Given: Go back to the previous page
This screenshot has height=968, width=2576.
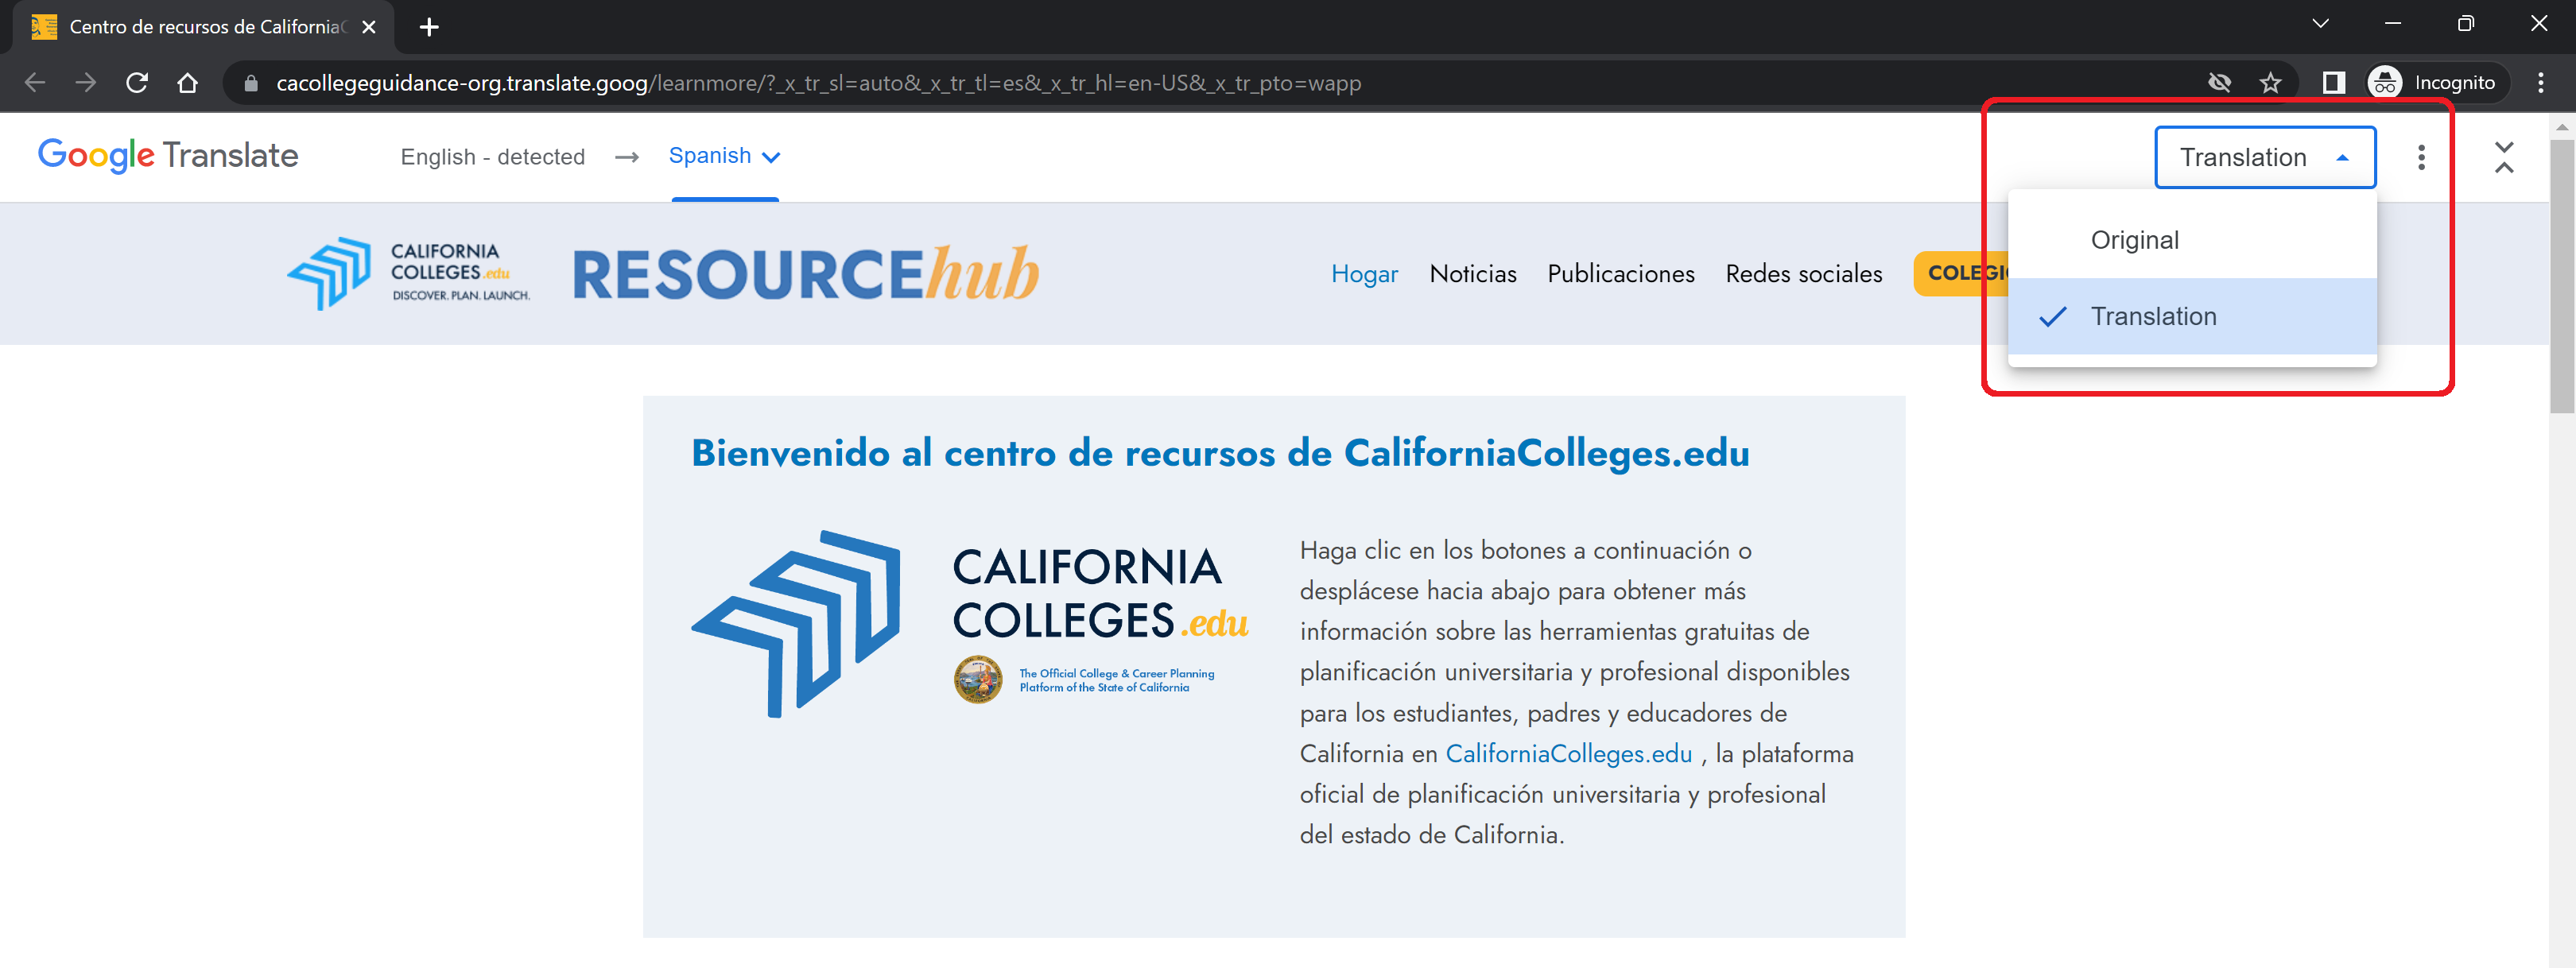Looking at the screenshot, I should [x=35, y=83].
